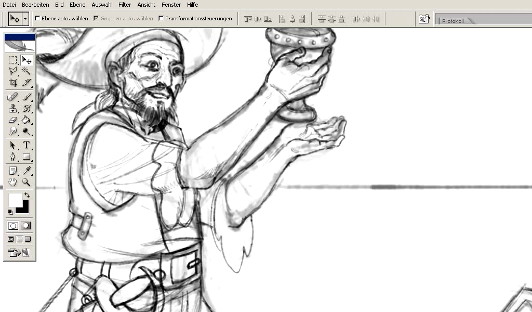Open the Ansicht menu
The width and height of the screenshot is (532, 312).
[146, 5]
